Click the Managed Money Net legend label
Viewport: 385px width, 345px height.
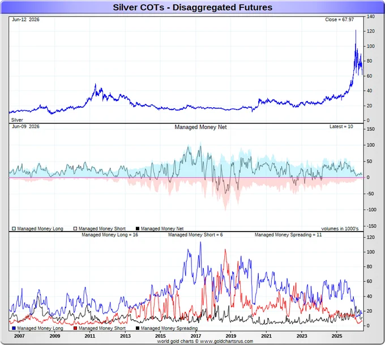(x=162, y=229)
